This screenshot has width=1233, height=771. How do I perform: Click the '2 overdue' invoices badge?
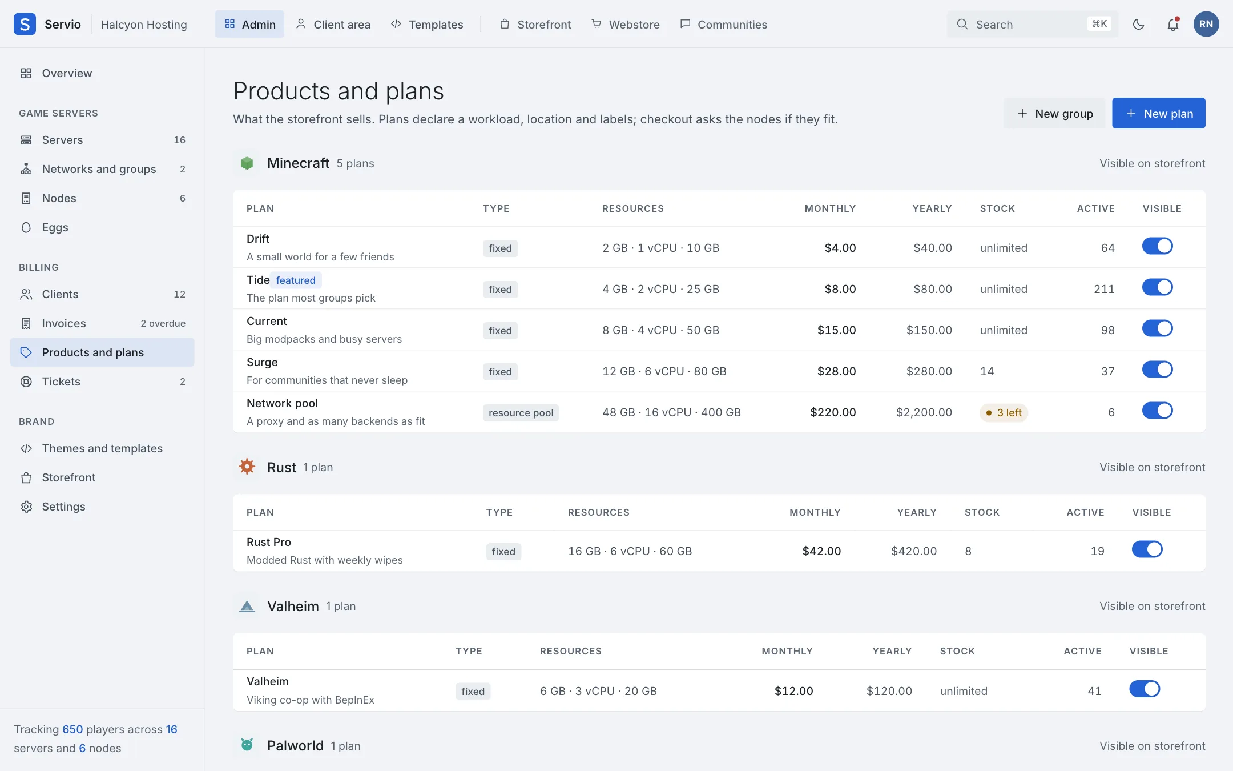[x=163, y=323]
